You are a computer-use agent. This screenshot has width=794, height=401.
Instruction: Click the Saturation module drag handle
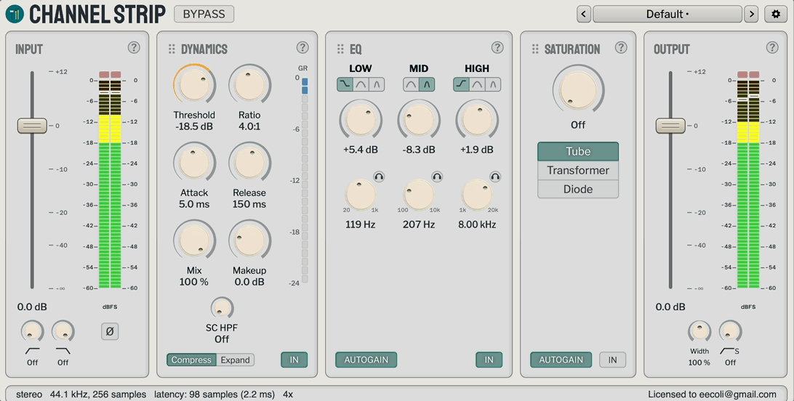(x=534, y=49)
